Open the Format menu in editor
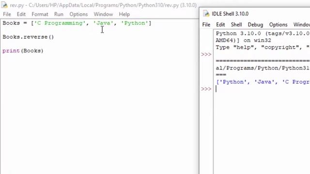This screenshot has height=174, width=310. pos(40,14)
